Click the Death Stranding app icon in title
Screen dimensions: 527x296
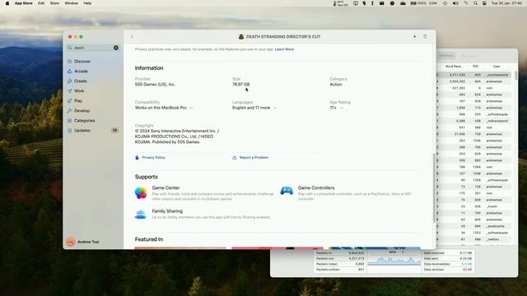(x=241, y=36)
